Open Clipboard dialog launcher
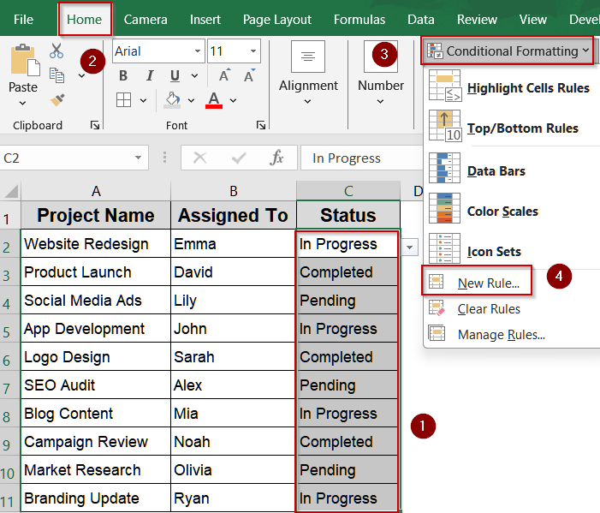Image resolution: width=600 pixels, height=513 pixels. 95,125
